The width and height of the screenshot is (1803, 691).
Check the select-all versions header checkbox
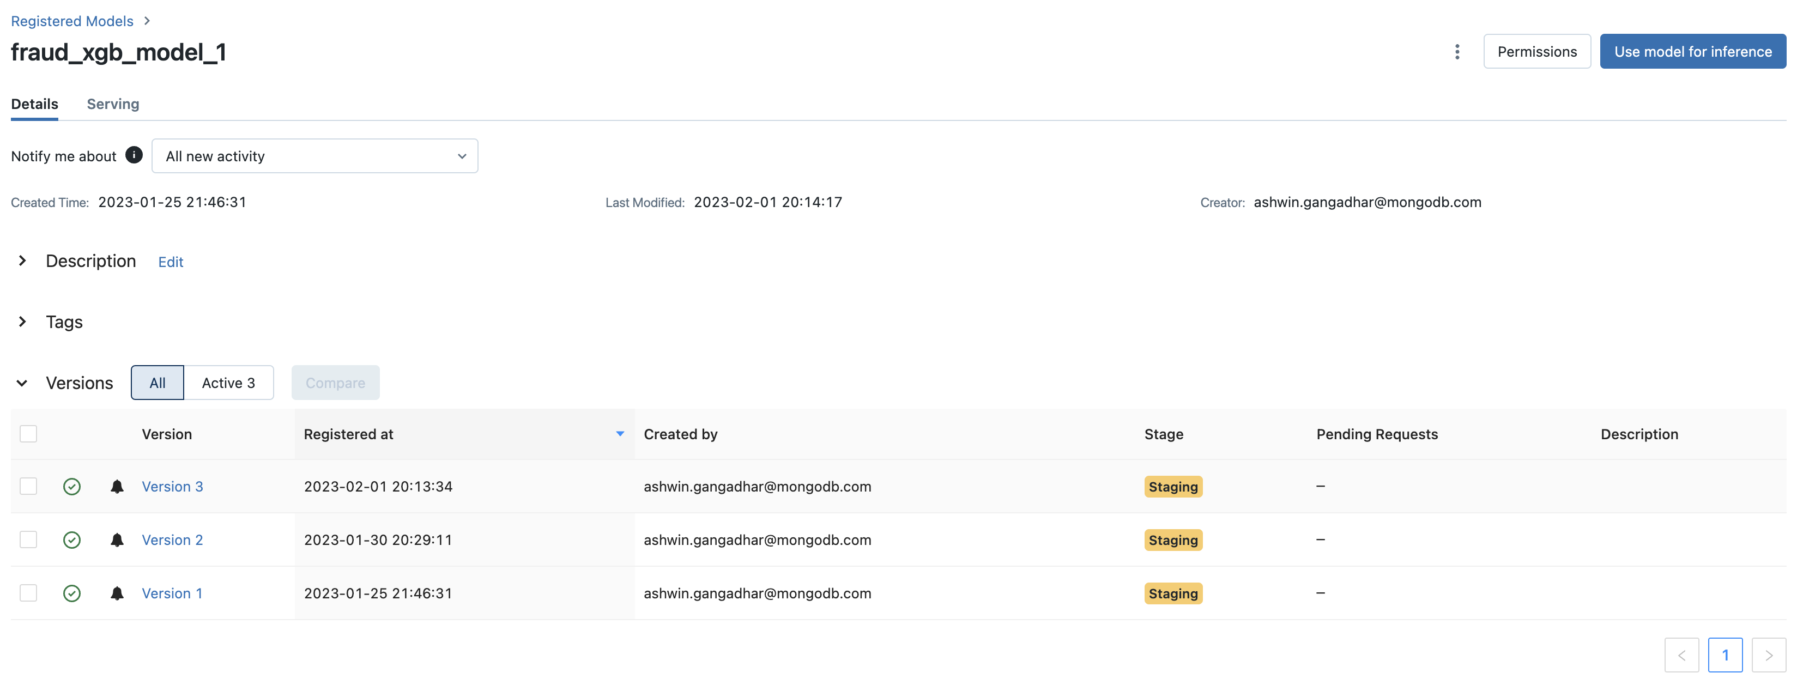tap(29, 434)
